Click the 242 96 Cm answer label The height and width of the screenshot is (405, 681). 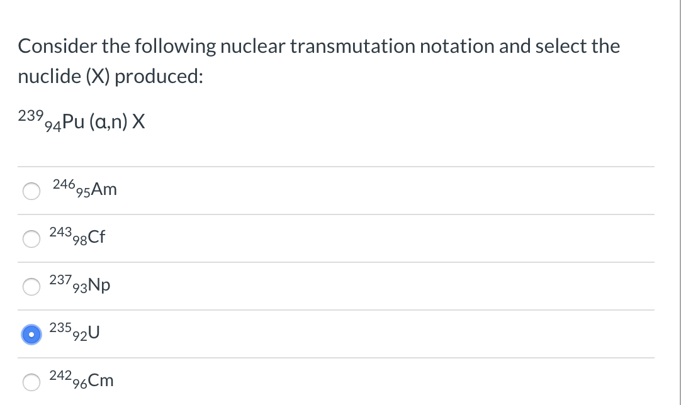81,380
